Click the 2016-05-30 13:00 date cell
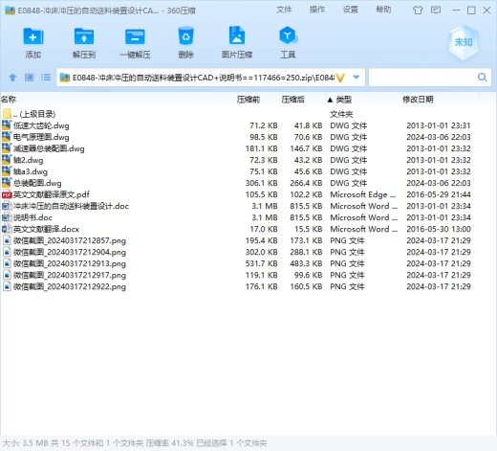The image size is (497, 451). pos(439,229)
